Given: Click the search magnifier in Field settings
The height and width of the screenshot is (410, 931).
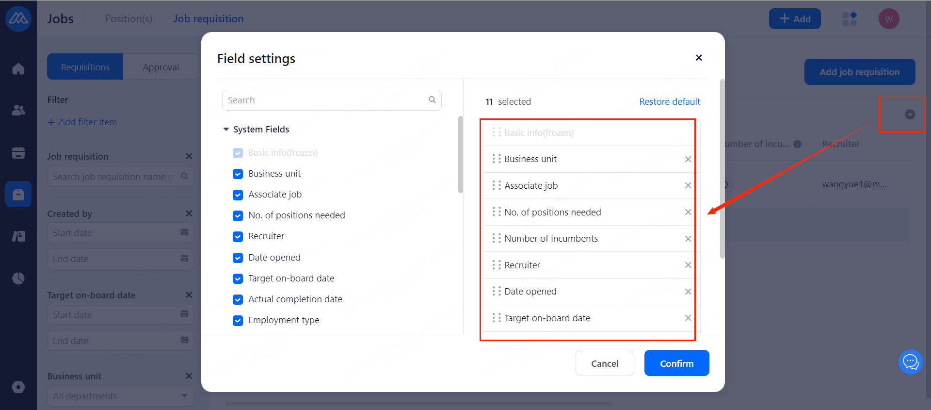Looking at the screenshot, I should pos(432,100).
